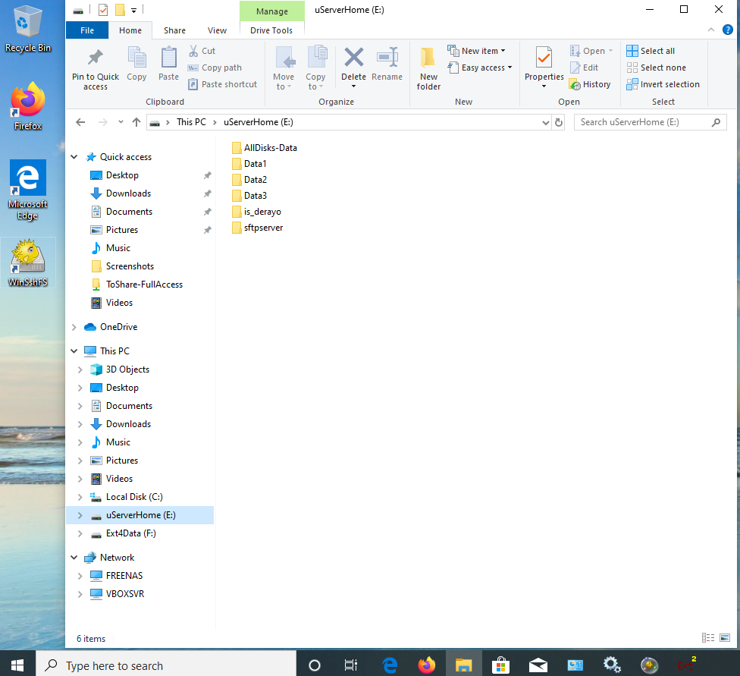Image resolution: width=740 pixels, height=676 pixels.
Task: Select FREENAS under Network in tree
Action: click(124, 576)
